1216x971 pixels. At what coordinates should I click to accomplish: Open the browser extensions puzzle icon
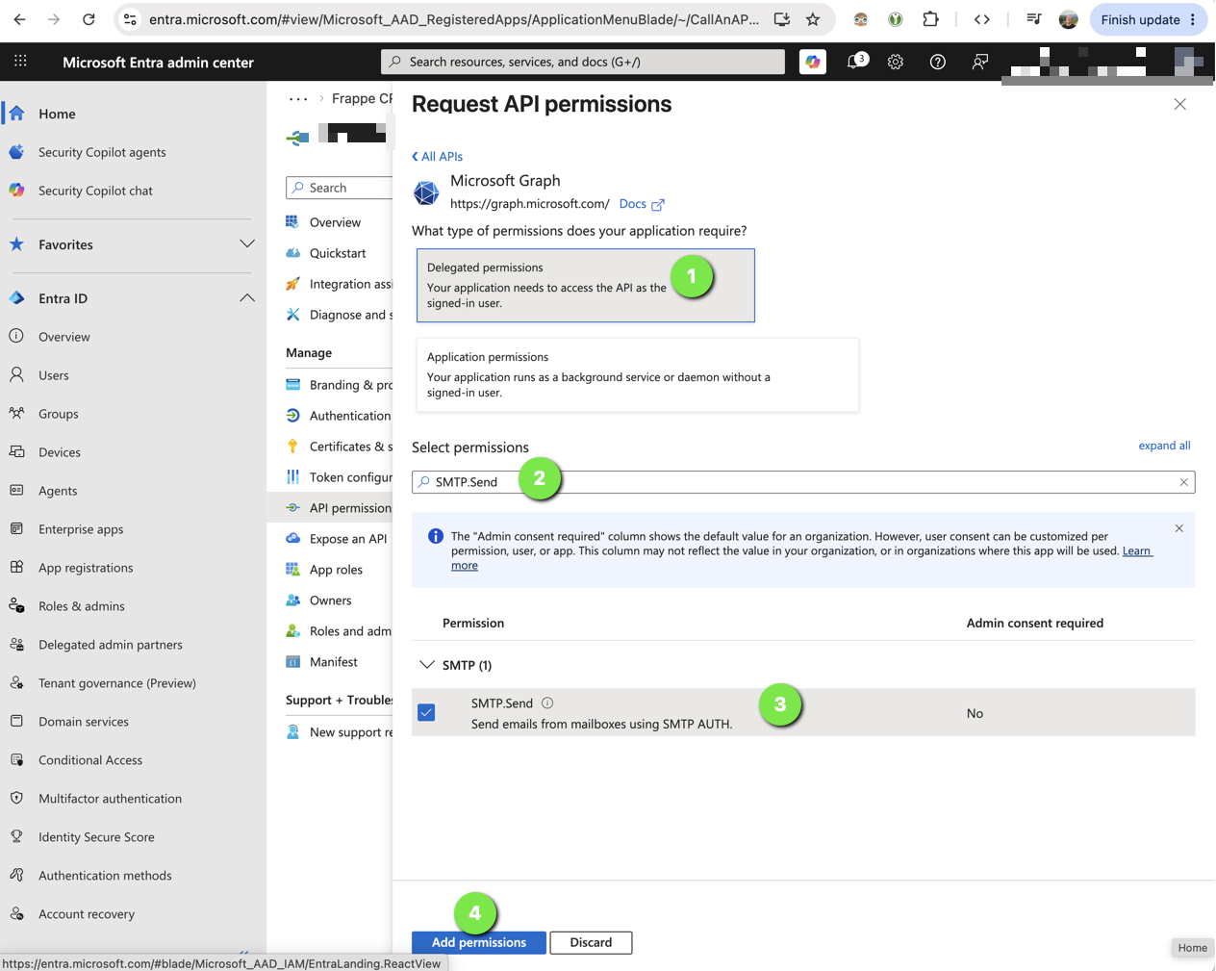click(x=930, y=19)
